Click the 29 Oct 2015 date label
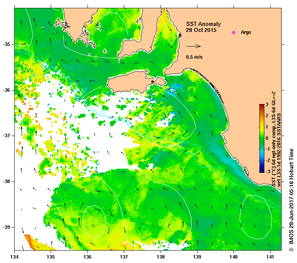297x263 pixels. click(x=201, y=30)
